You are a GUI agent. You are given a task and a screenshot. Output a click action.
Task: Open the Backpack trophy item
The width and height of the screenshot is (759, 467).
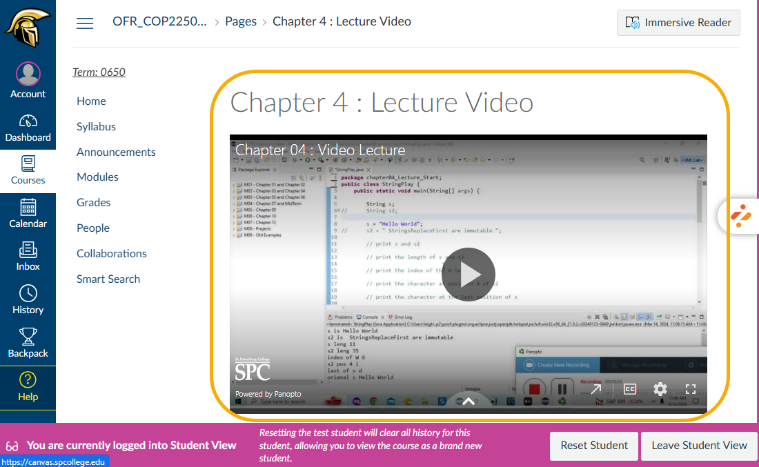pyautogui.click(x=28, y=343)
